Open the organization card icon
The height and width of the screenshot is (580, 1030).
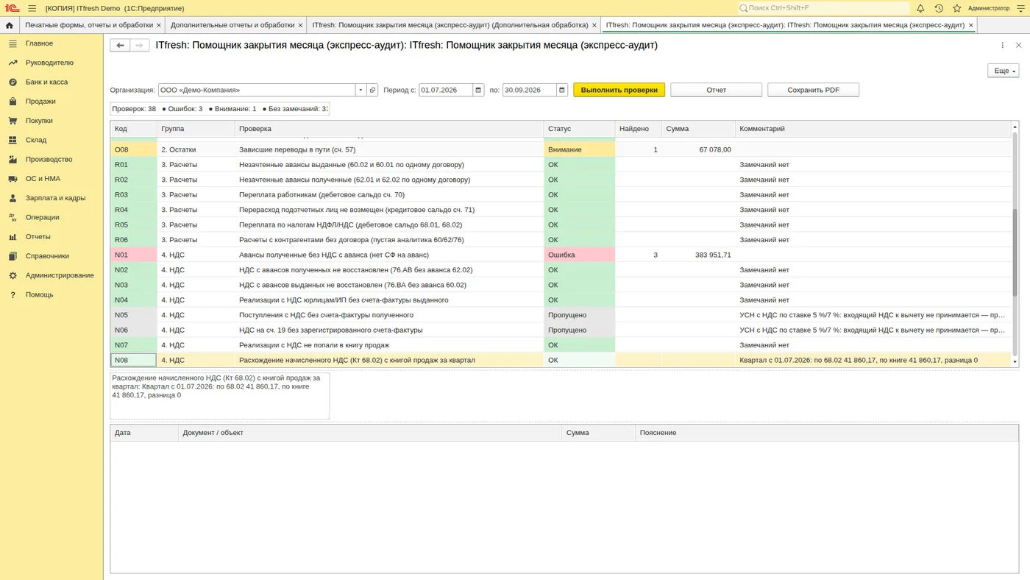pos(372,90)
